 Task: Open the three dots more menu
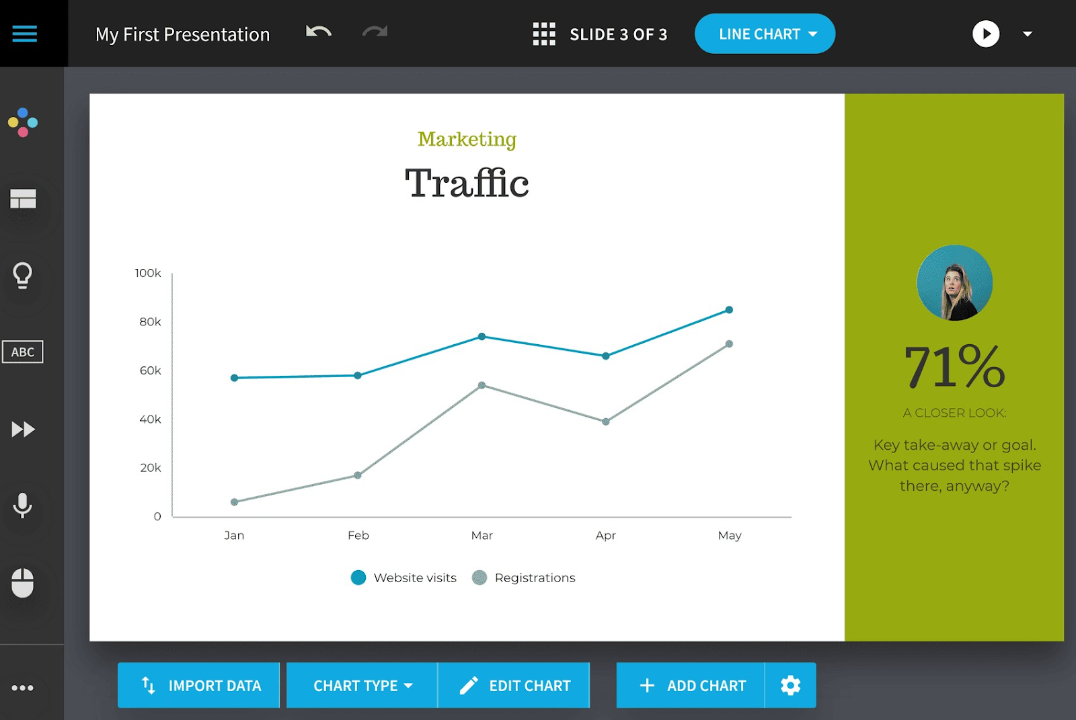[x=23, y=688]
